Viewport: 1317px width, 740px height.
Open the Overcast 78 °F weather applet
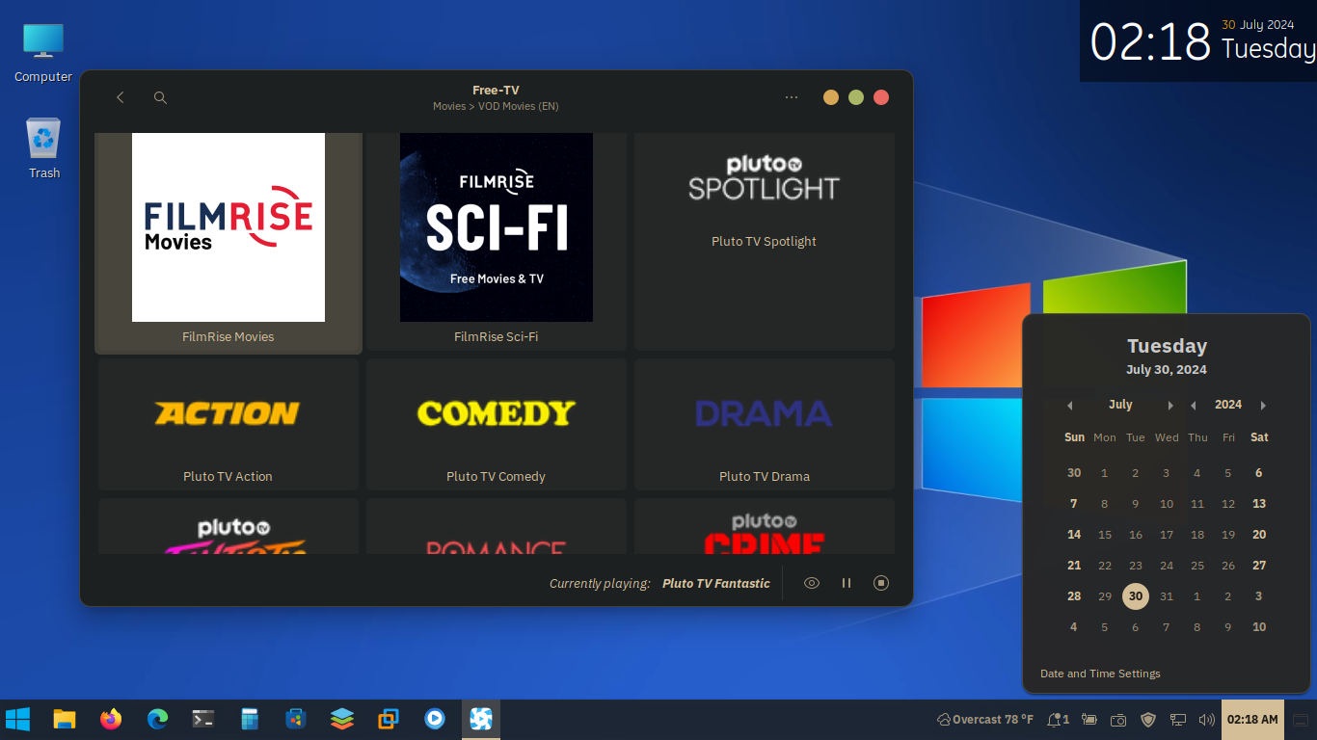984,720
